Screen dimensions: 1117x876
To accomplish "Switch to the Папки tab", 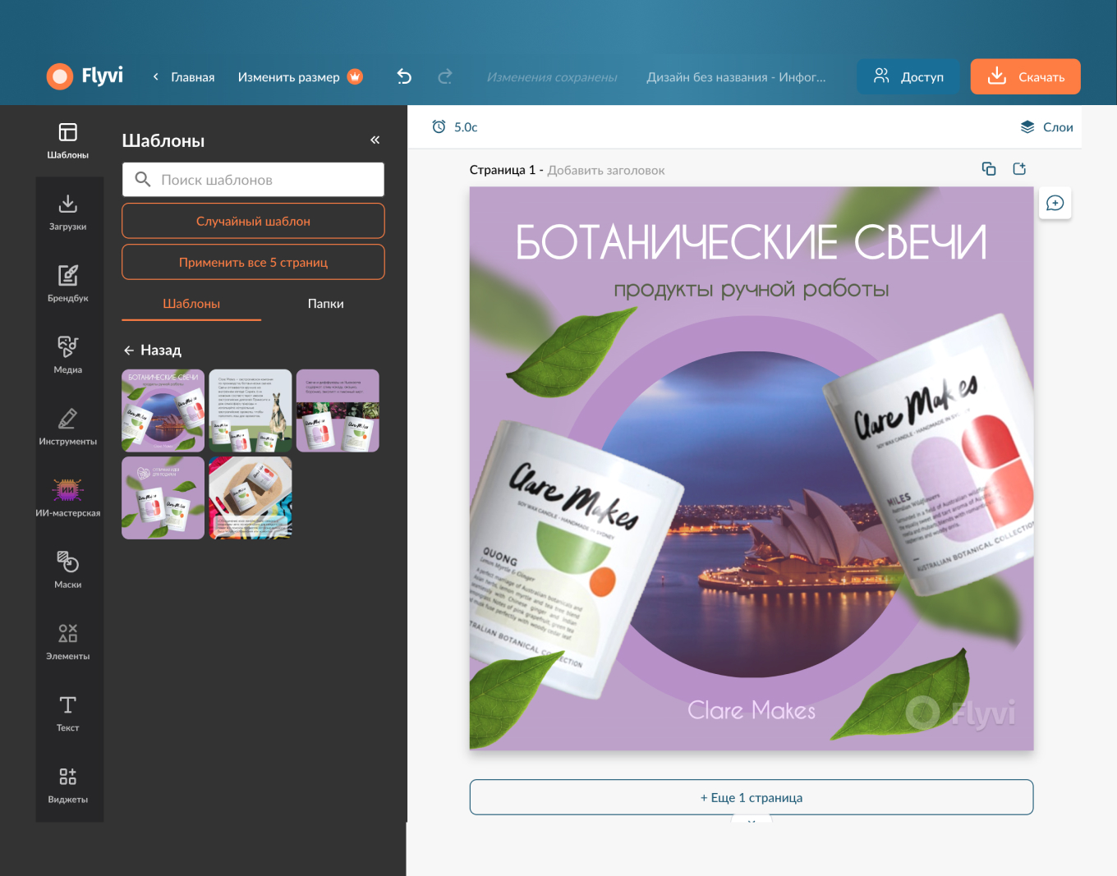I will pos(326,304).
